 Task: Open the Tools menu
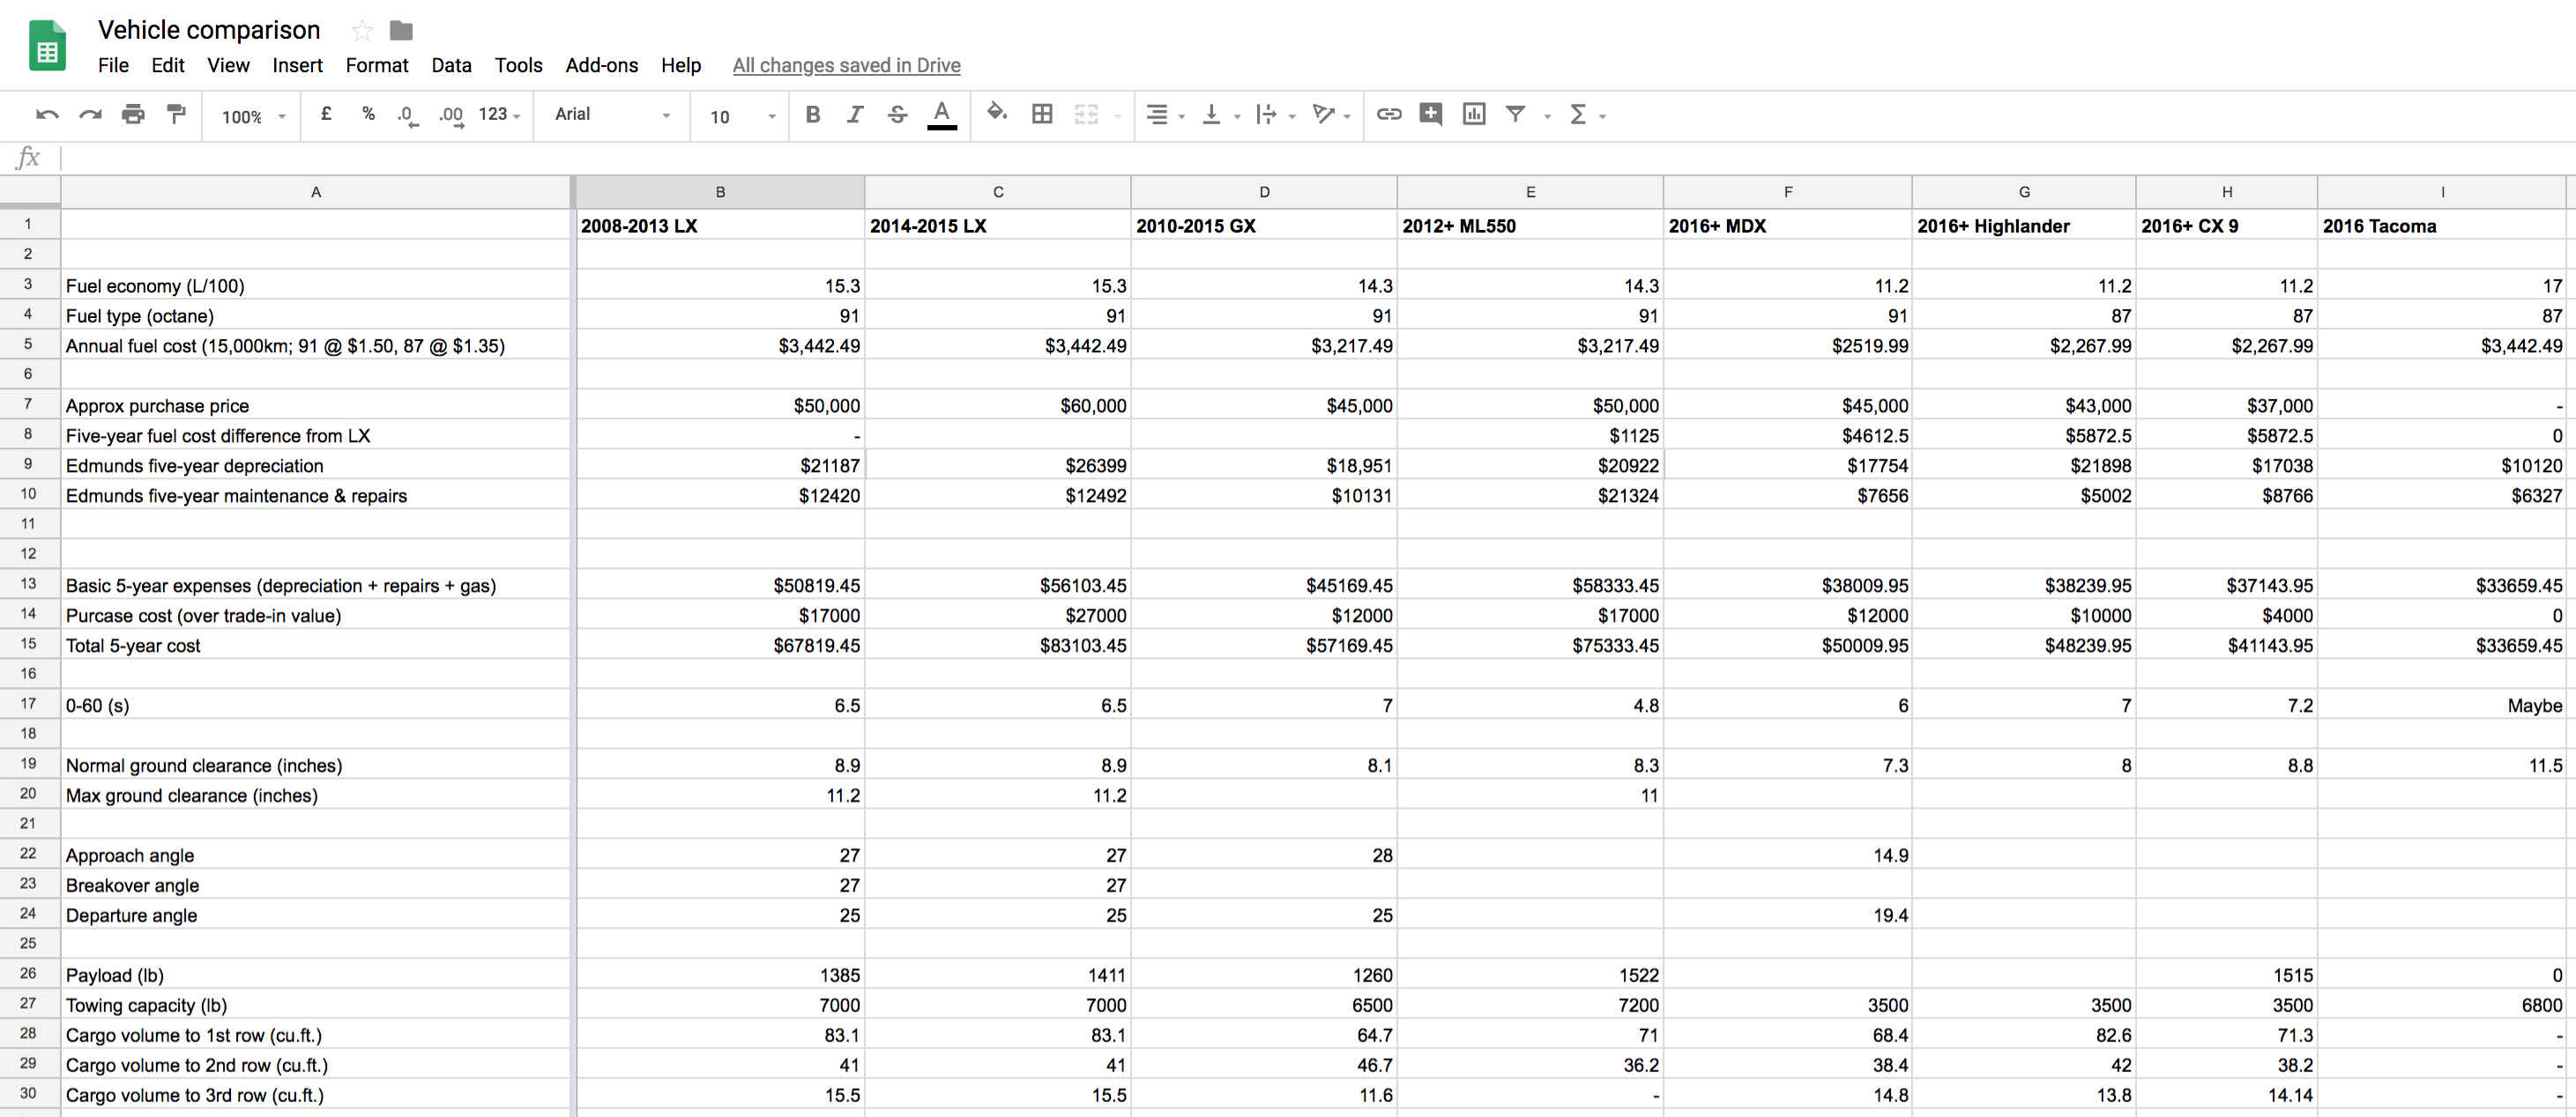[x=518, y=66]
